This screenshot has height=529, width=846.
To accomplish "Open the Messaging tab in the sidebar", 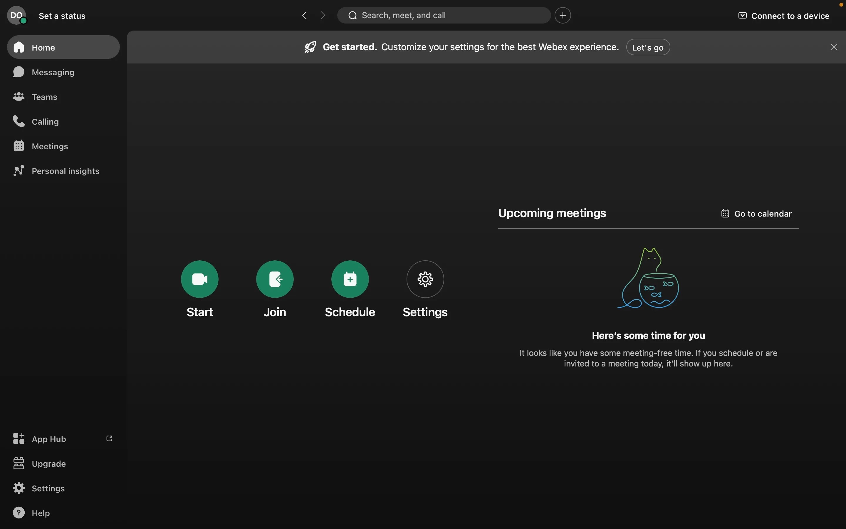I will click(x=53, y=72).
